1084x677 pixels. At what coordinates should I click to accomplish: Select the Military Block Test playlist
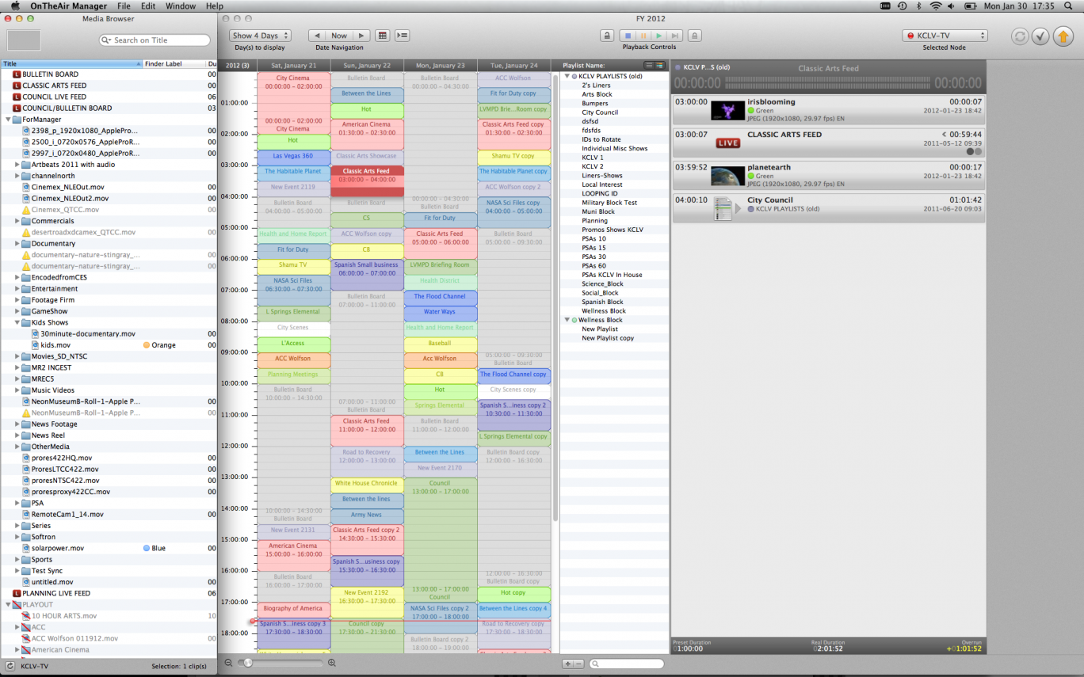(x=609, y=203)
